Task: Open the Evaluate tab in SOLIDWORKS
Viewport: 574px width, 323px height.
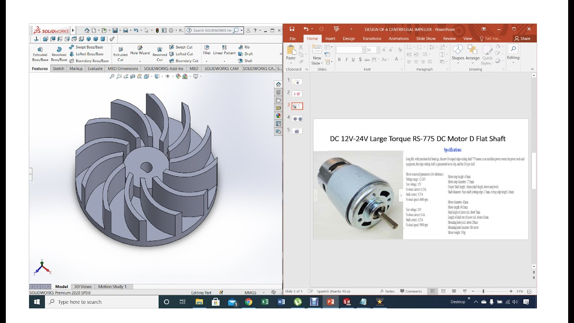Action: (95, 69)
